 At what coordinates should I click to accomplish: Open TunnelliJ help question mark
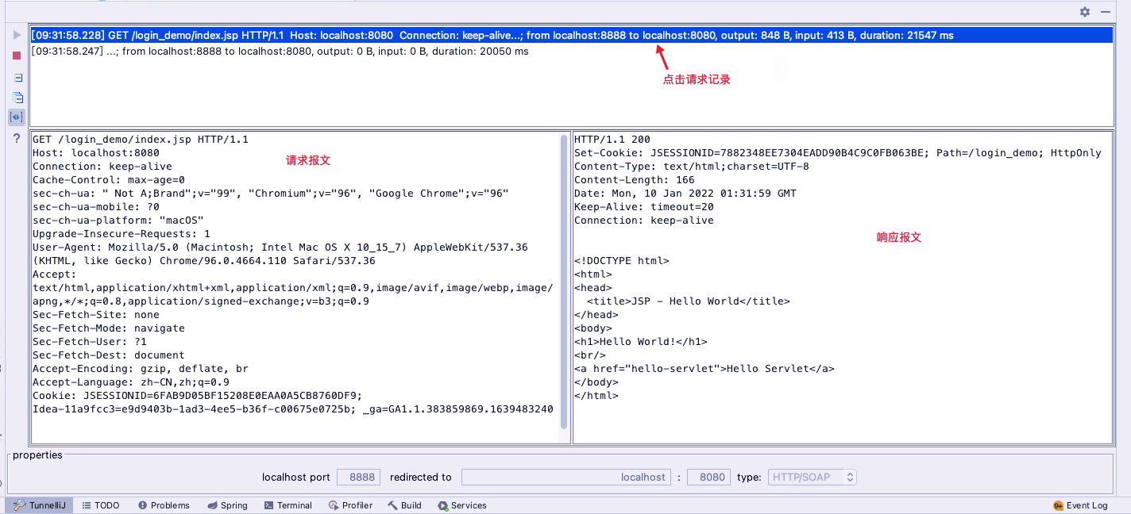tap(17, 138)
